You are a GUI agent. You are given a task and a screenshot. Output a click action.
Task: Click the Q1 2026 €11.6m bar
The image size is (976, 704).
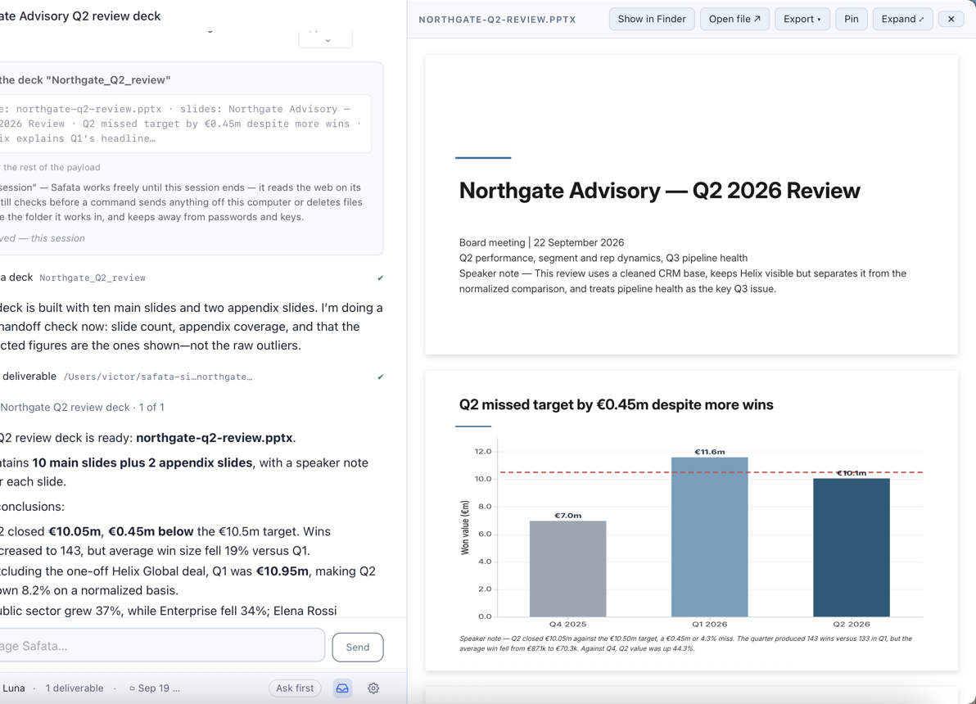710,536
